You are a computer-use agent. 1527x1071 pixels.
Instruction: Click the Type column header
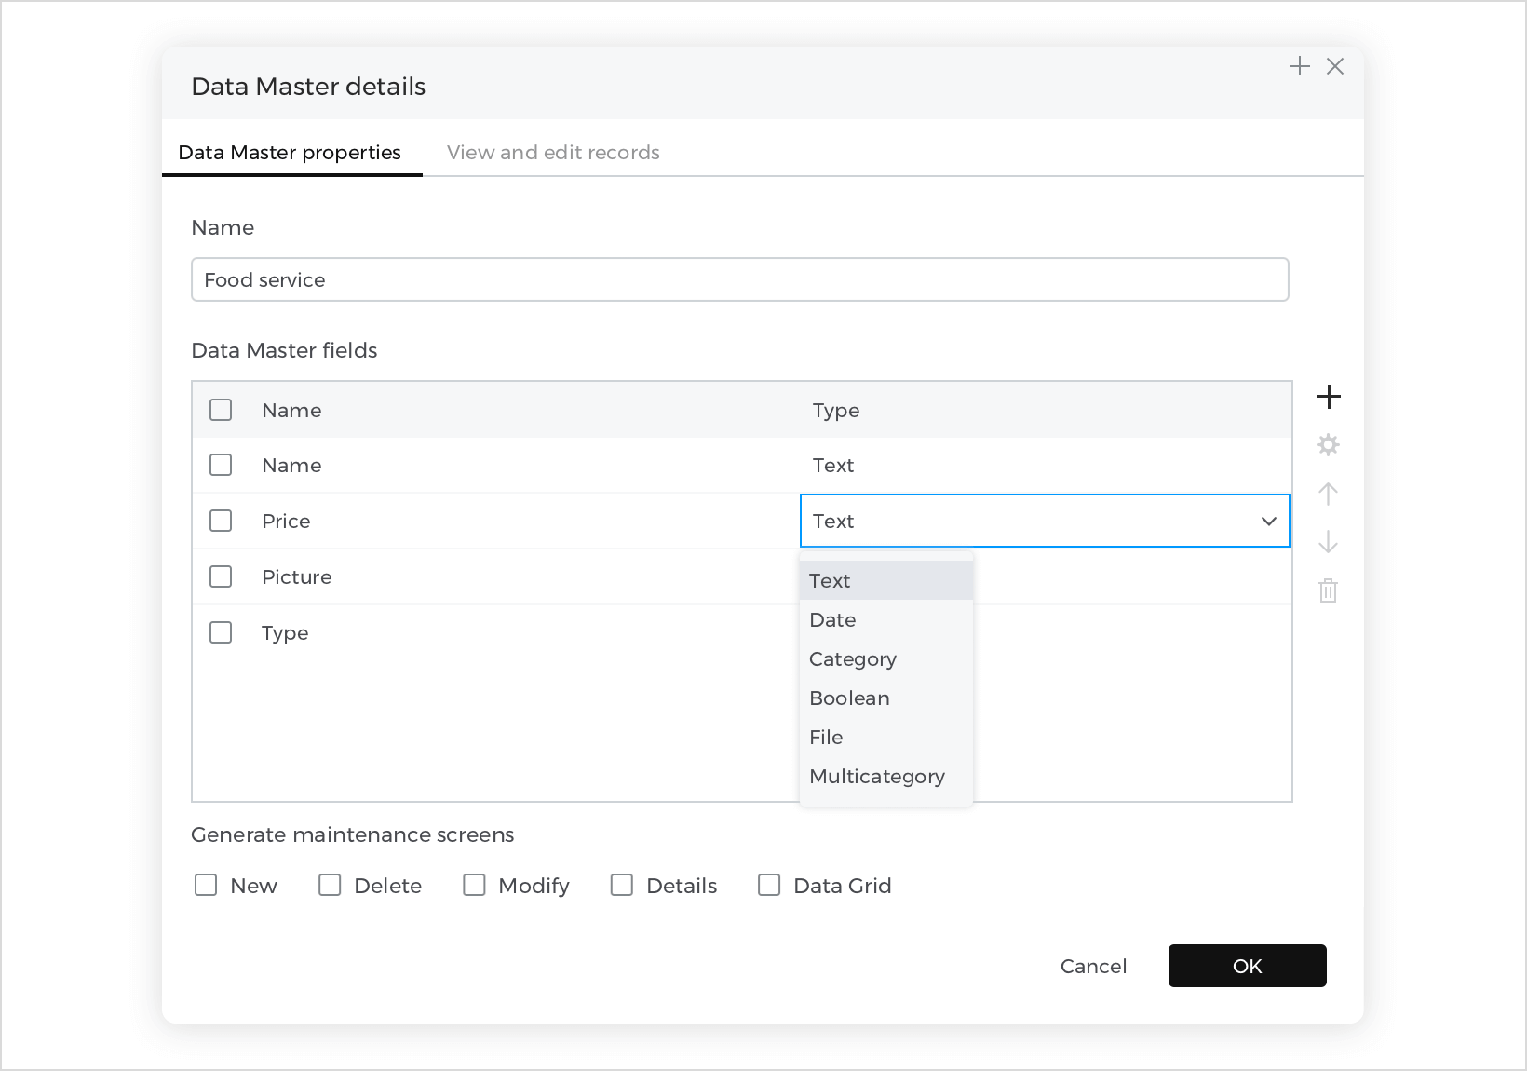pyautogui.click(x=835, y=410)
